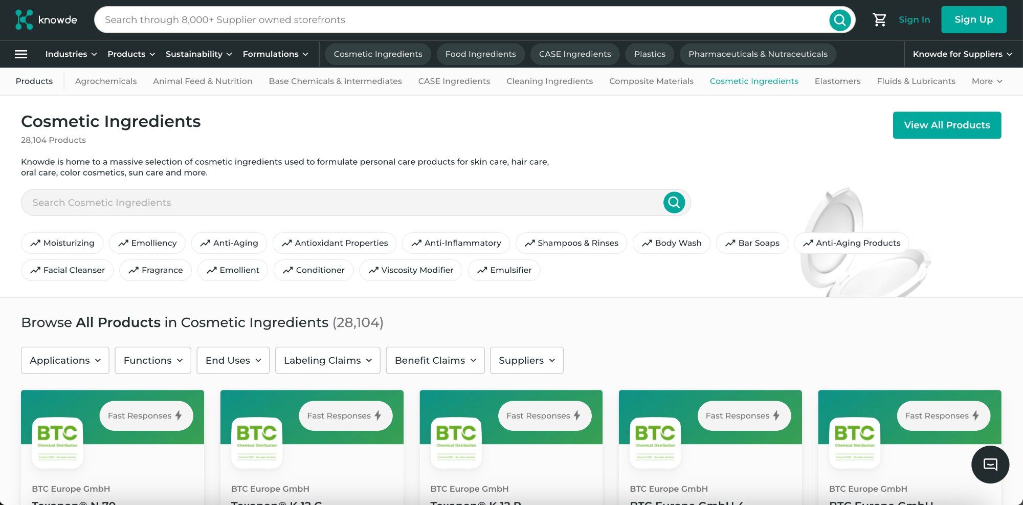Click the Sign Up button

coord(973,19)
